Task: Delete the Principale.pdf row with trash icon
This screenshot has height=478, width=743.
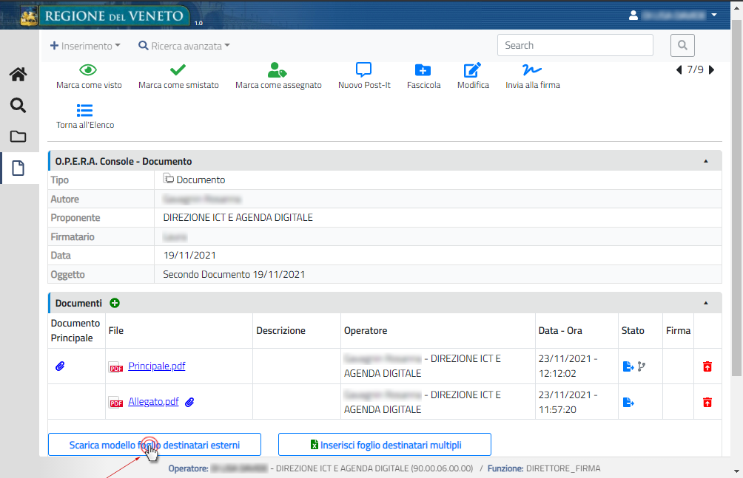Action: [707, 366]
